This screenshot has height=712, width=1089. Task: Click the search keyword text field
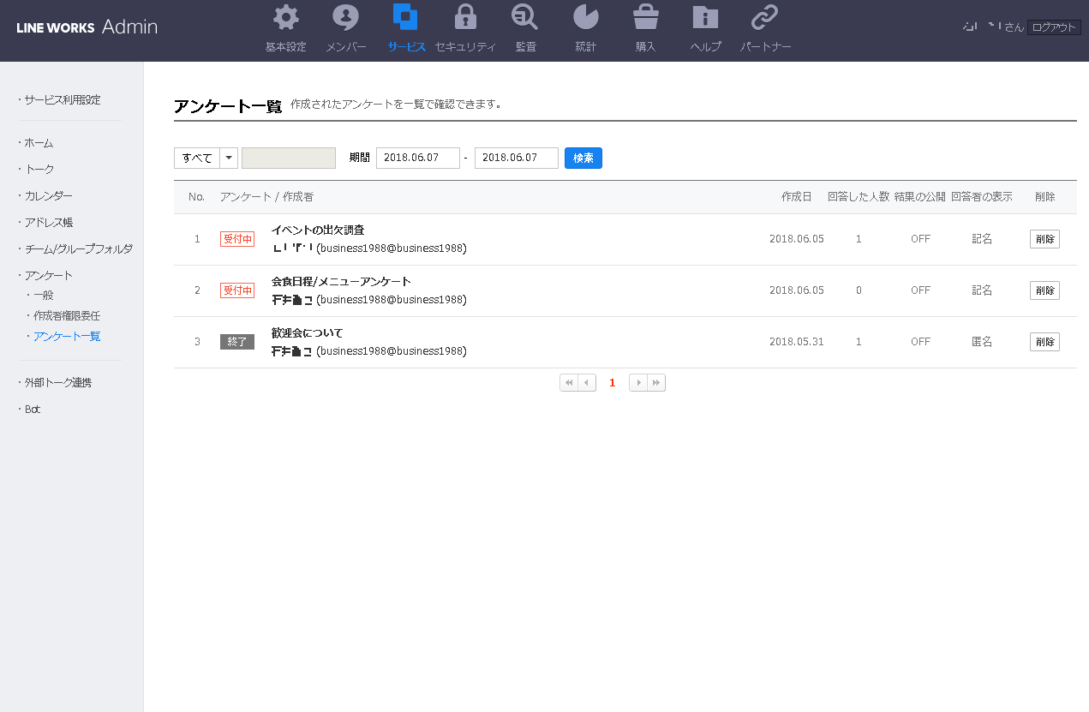click(x=289, y=159)
